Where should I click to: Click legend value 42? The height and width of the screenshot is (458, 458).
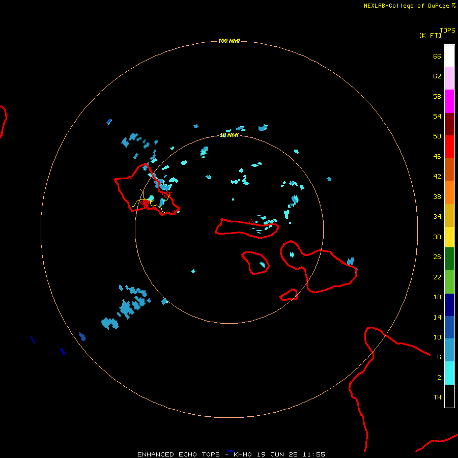point(437,177)
